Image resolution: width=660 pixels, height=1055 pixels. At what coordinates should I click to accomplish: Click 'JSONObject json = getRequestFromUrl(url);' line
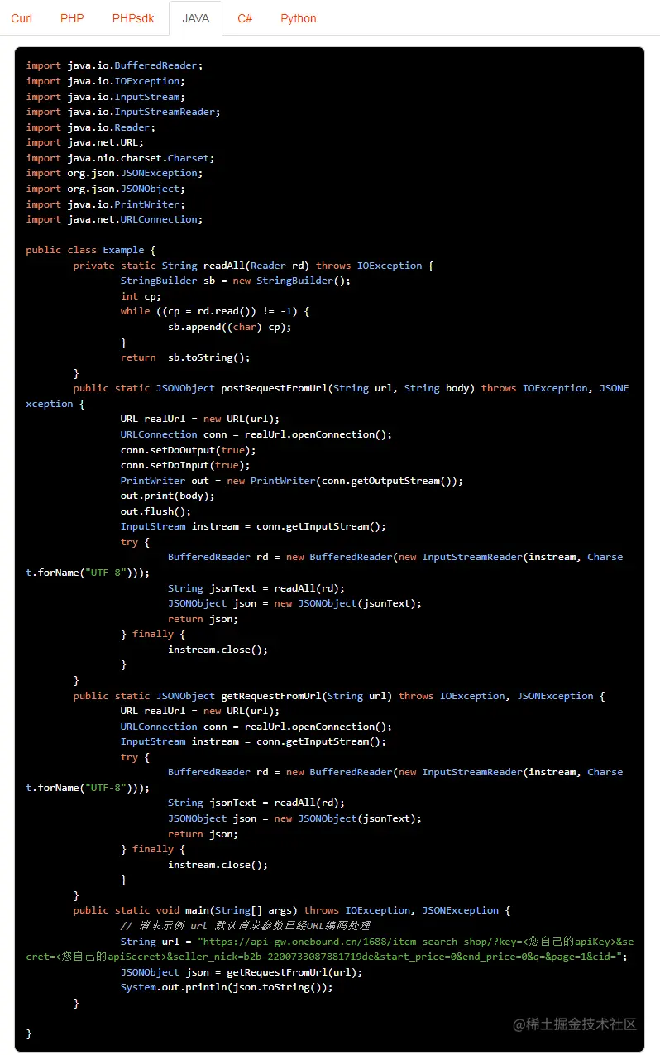pyautogui.click(x=242, y=972)
